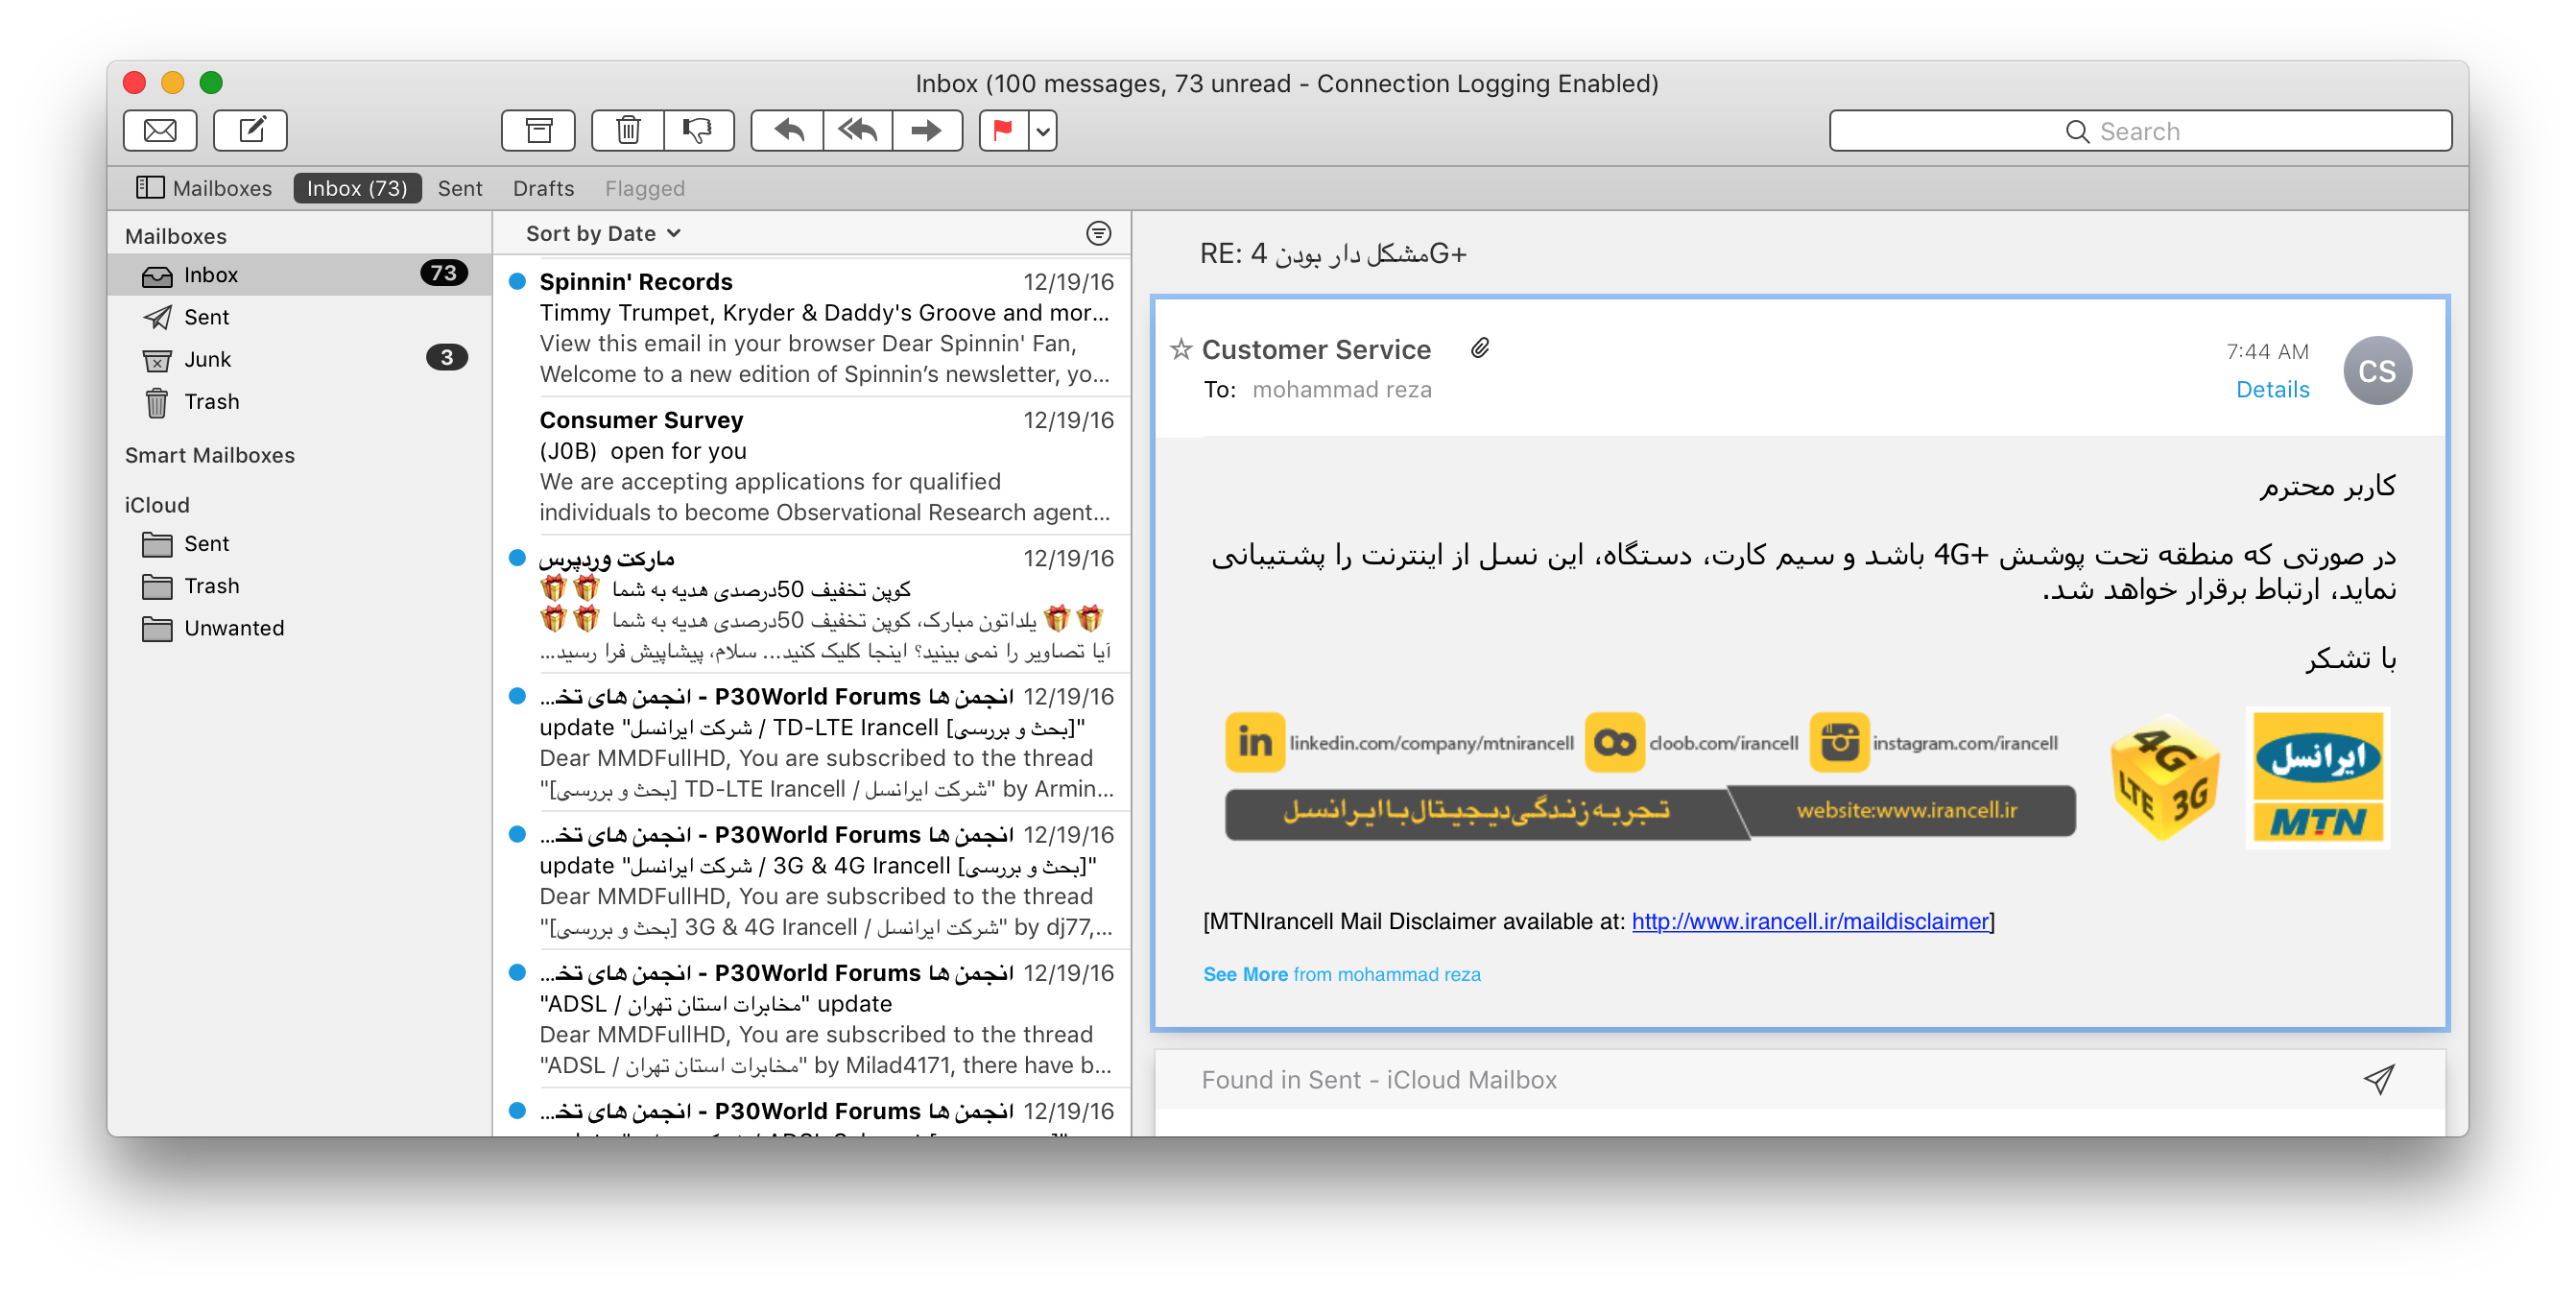Click LinkedIn icon in signature
This screenshot has height=1290, width=2576.
pos(1254,742)
